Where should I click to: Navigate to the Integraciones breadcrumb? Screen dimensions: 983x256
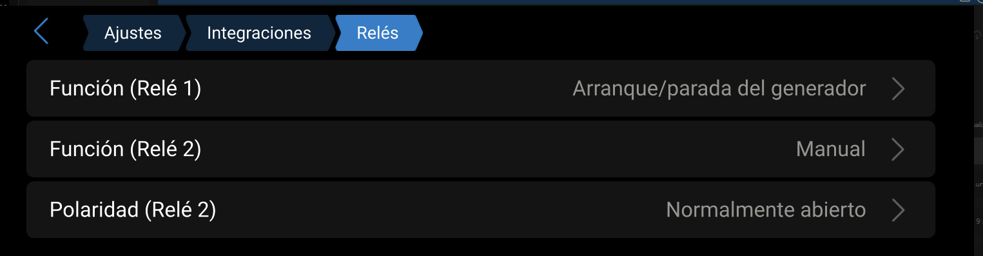pos(259,33)
